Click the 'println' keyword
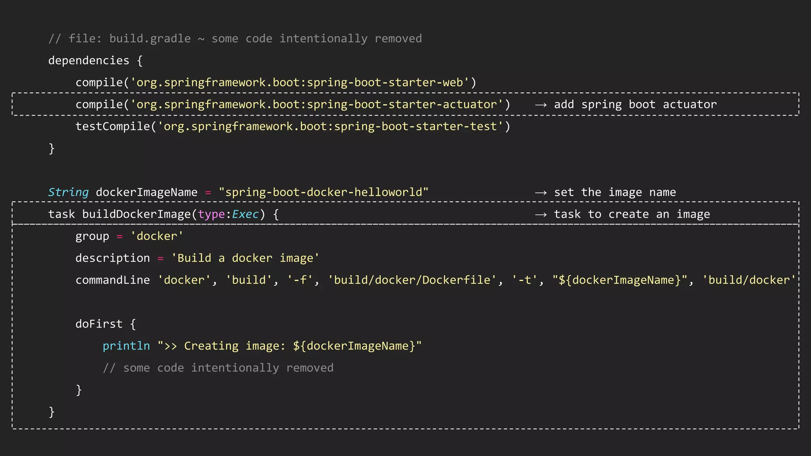 [126, 346]
